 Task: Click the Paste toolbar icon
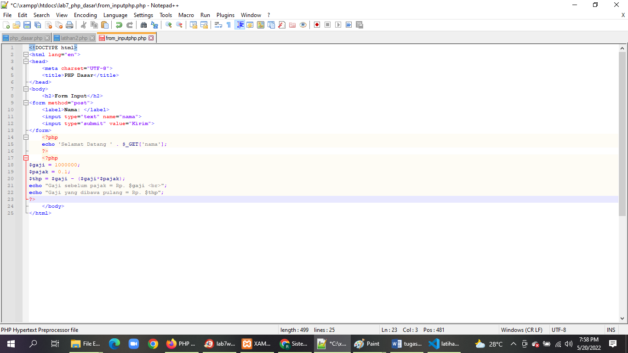[x=104, y=25]
